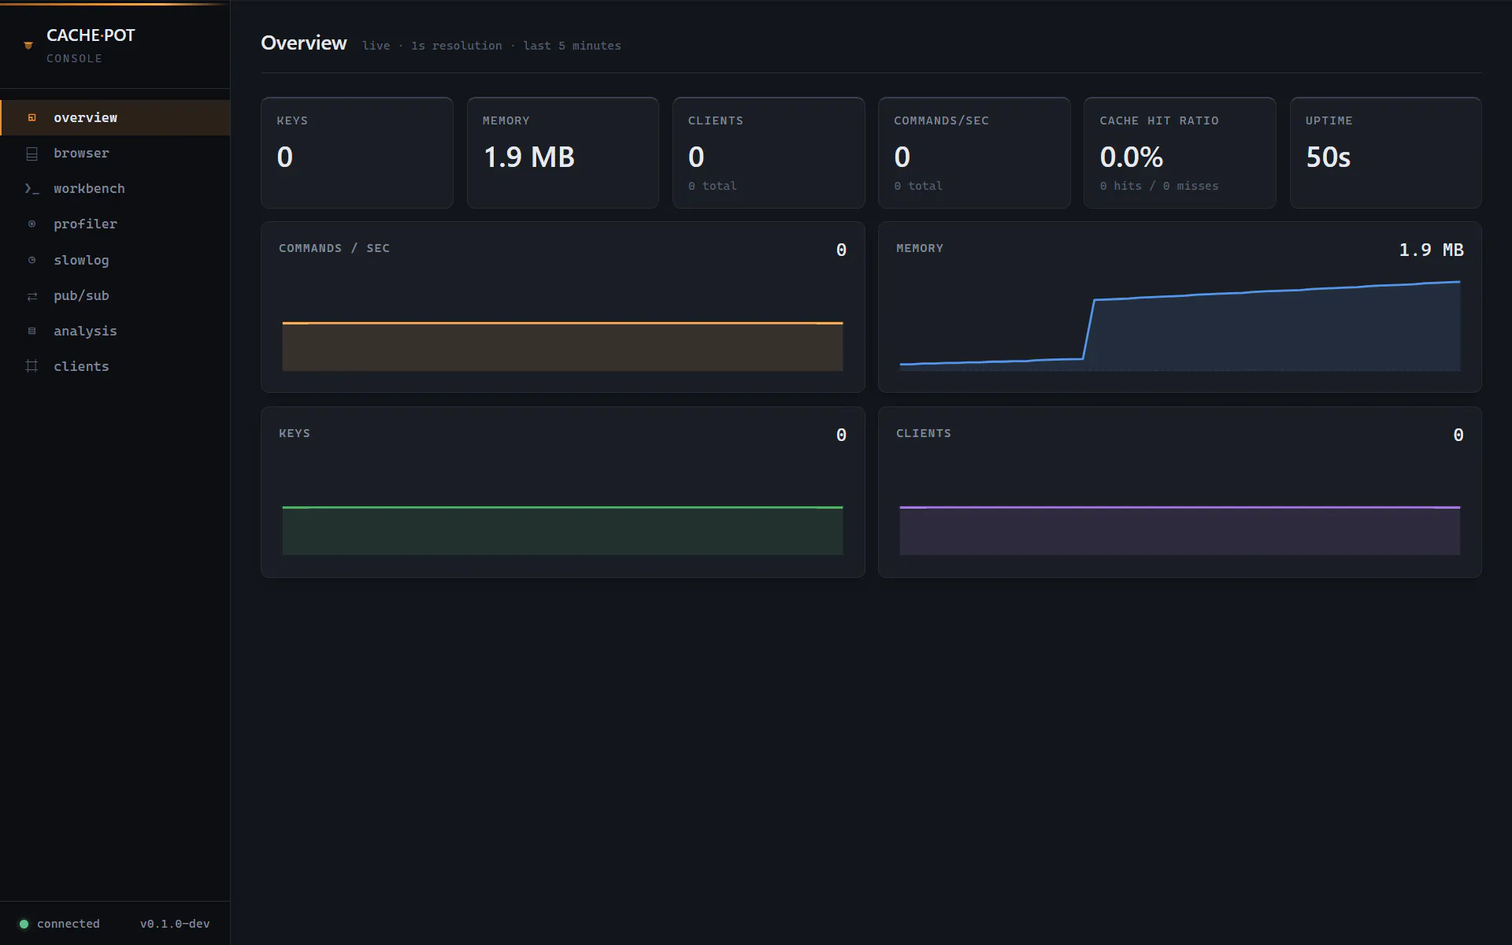Click the overview icon in sidebar
Screen dimensions: 1512x945
point(32,118)
